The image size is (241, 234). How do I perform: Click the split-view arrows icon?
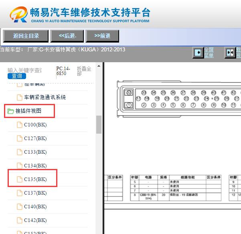click(230, 53)
